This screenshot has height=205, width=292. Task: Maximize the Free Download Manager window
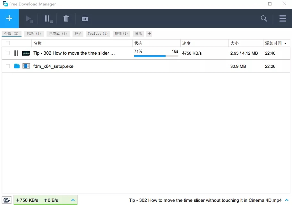coord(270,4)
